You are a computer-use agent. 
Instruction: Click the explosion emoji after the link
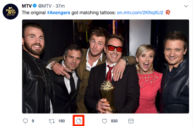(x=168, y=12)
